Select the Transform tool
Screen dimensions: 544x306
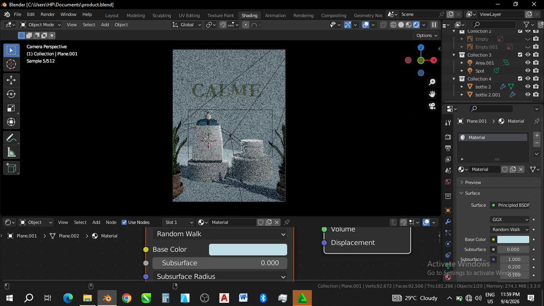click(x=11, y=122)
